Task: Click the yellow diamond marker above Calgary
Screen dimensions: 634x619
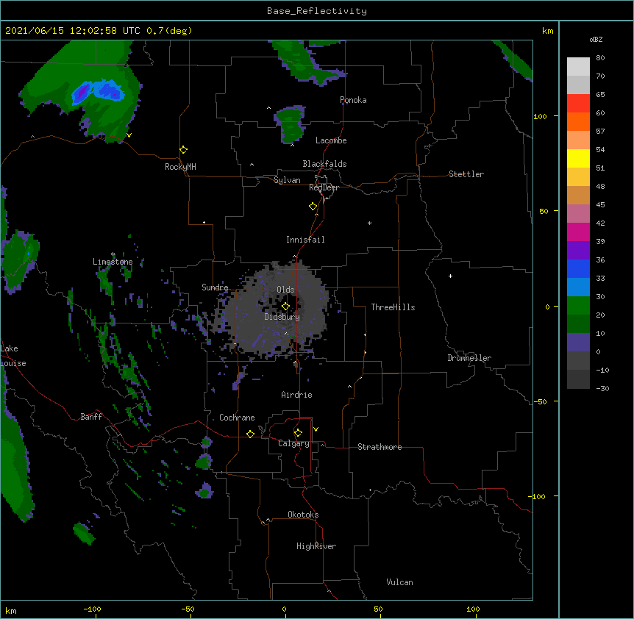Action: tap(298, 433)
